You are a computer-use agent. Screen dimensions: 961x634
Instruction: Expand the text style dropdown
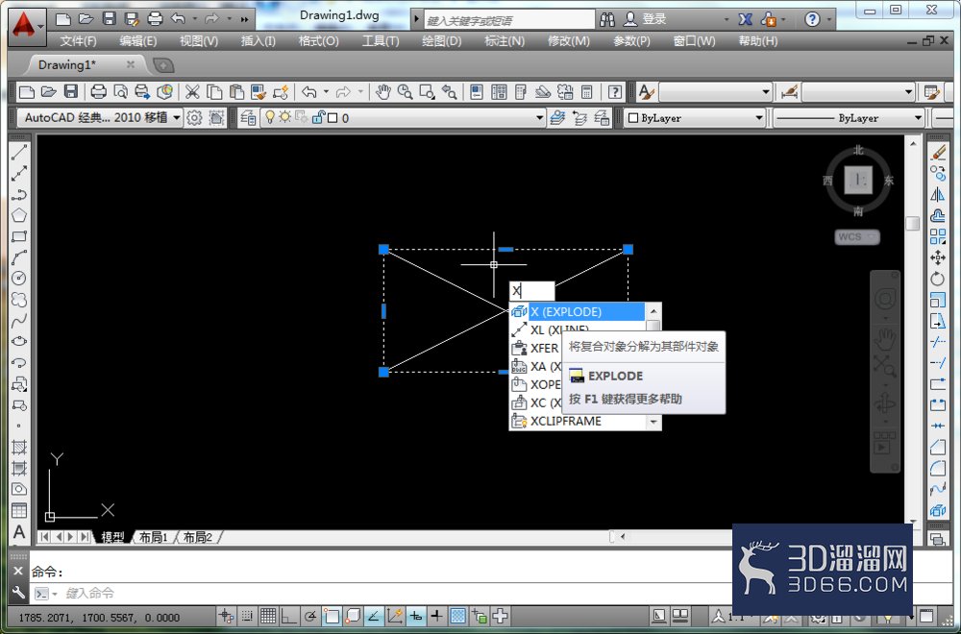(766, 92)
